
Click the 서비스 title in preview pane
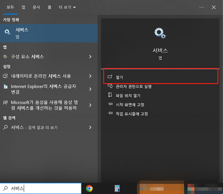tap(160, 50)
